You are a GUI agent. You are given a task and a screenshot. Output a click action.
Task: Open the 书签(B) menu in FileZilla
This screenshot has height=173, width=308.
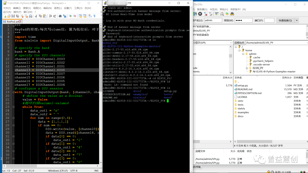[x=214, y=9]
